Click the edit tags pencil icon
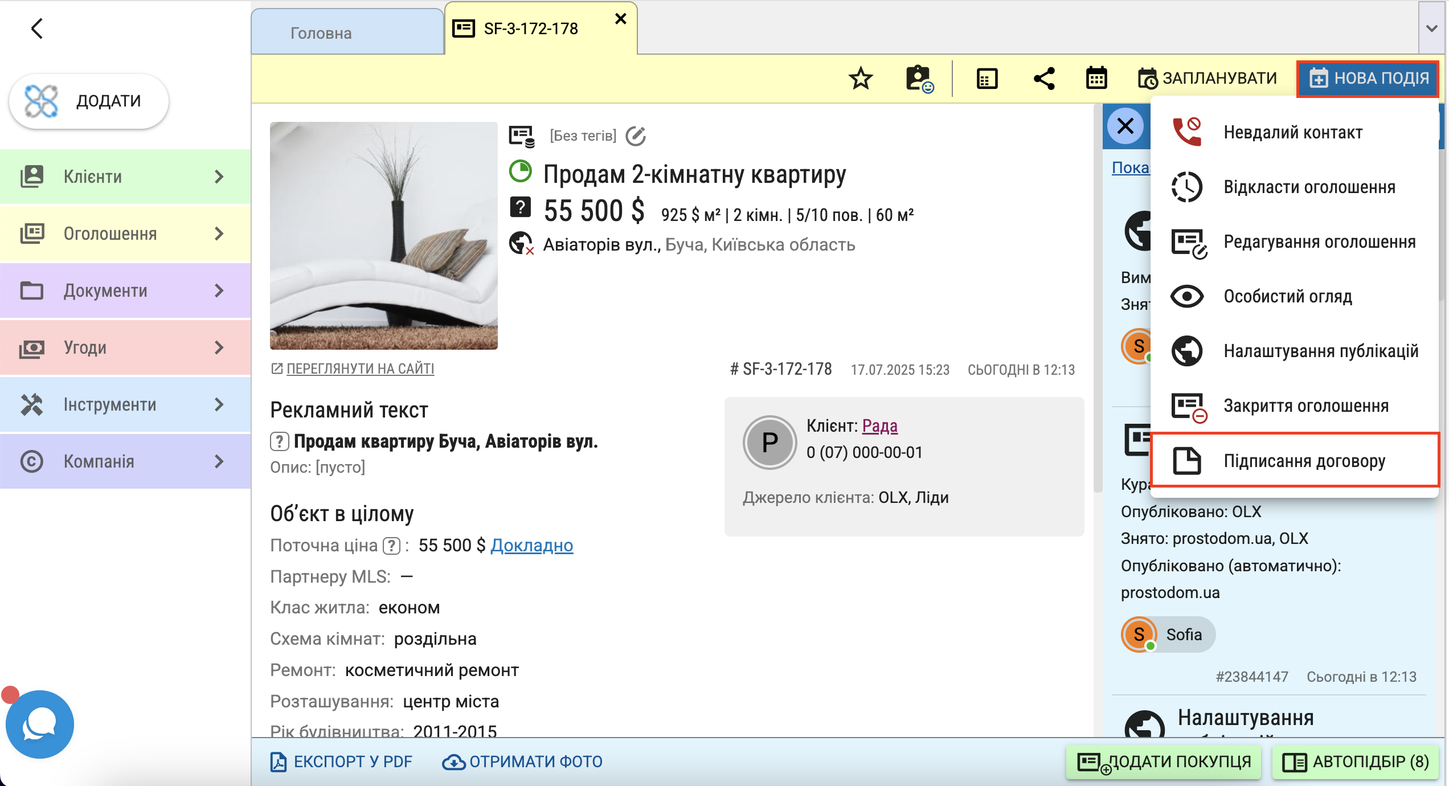Screen dimensions: 1449x786 [x=635, y=136]
